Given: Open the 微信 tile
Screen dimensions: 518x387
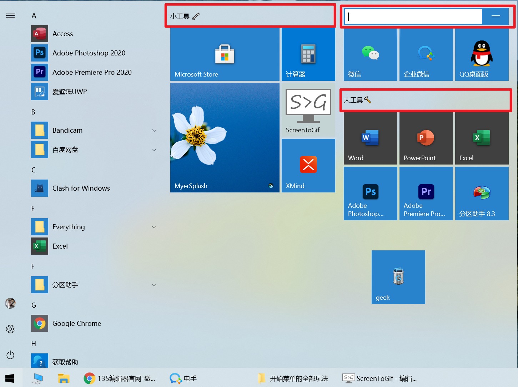Looking at the screenshot, I should point(371,54).
